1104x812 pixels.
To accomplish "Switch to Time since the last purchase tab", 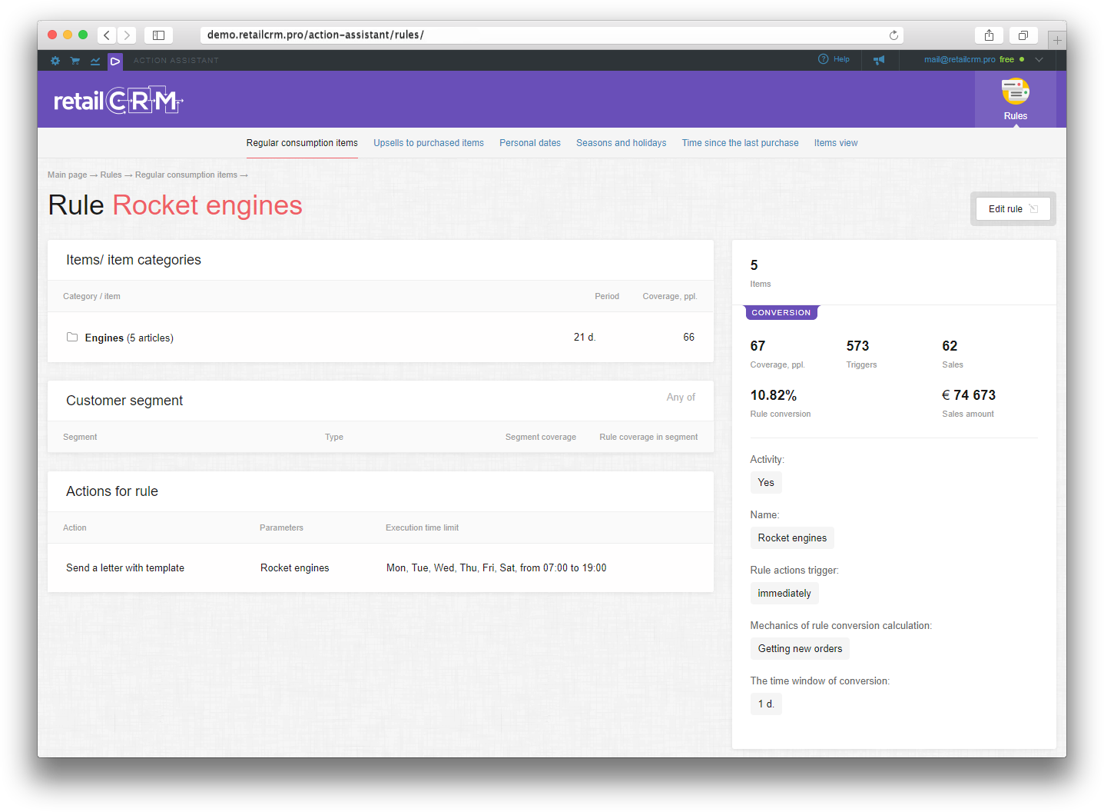I will (741, 143).
